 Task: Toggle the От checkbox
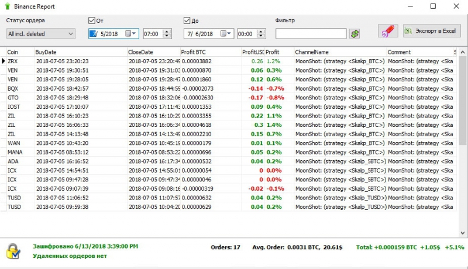tap(92, 20)
